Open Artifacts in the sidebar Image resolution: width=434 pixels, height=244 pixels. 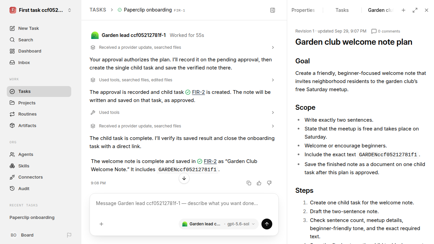39,125
